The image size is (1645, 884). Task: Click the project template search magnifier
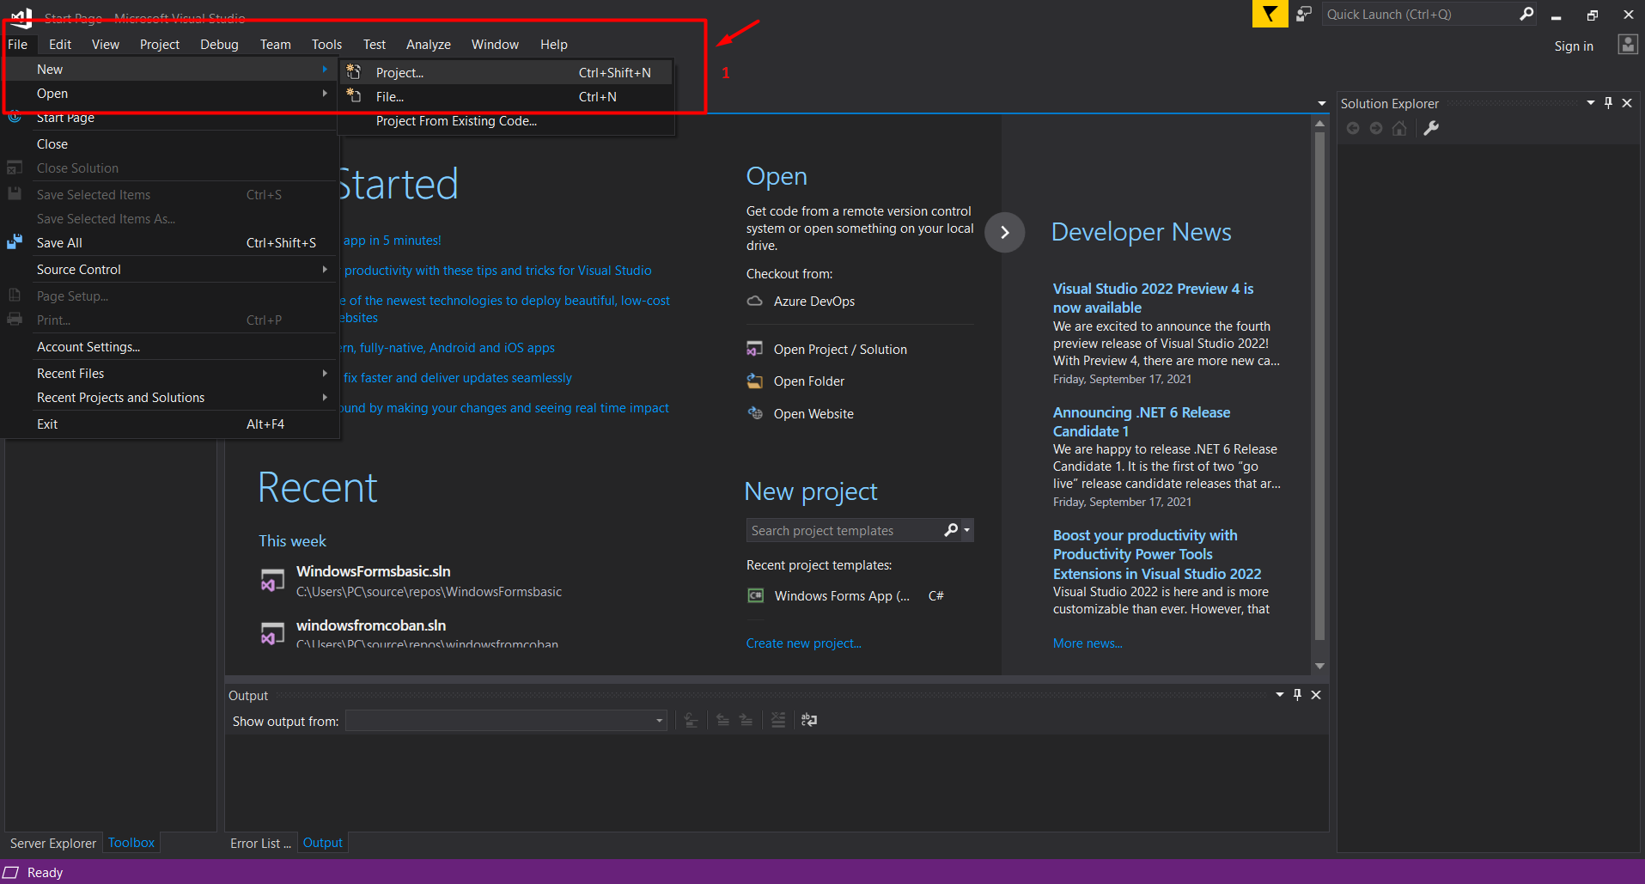point(950,530)
